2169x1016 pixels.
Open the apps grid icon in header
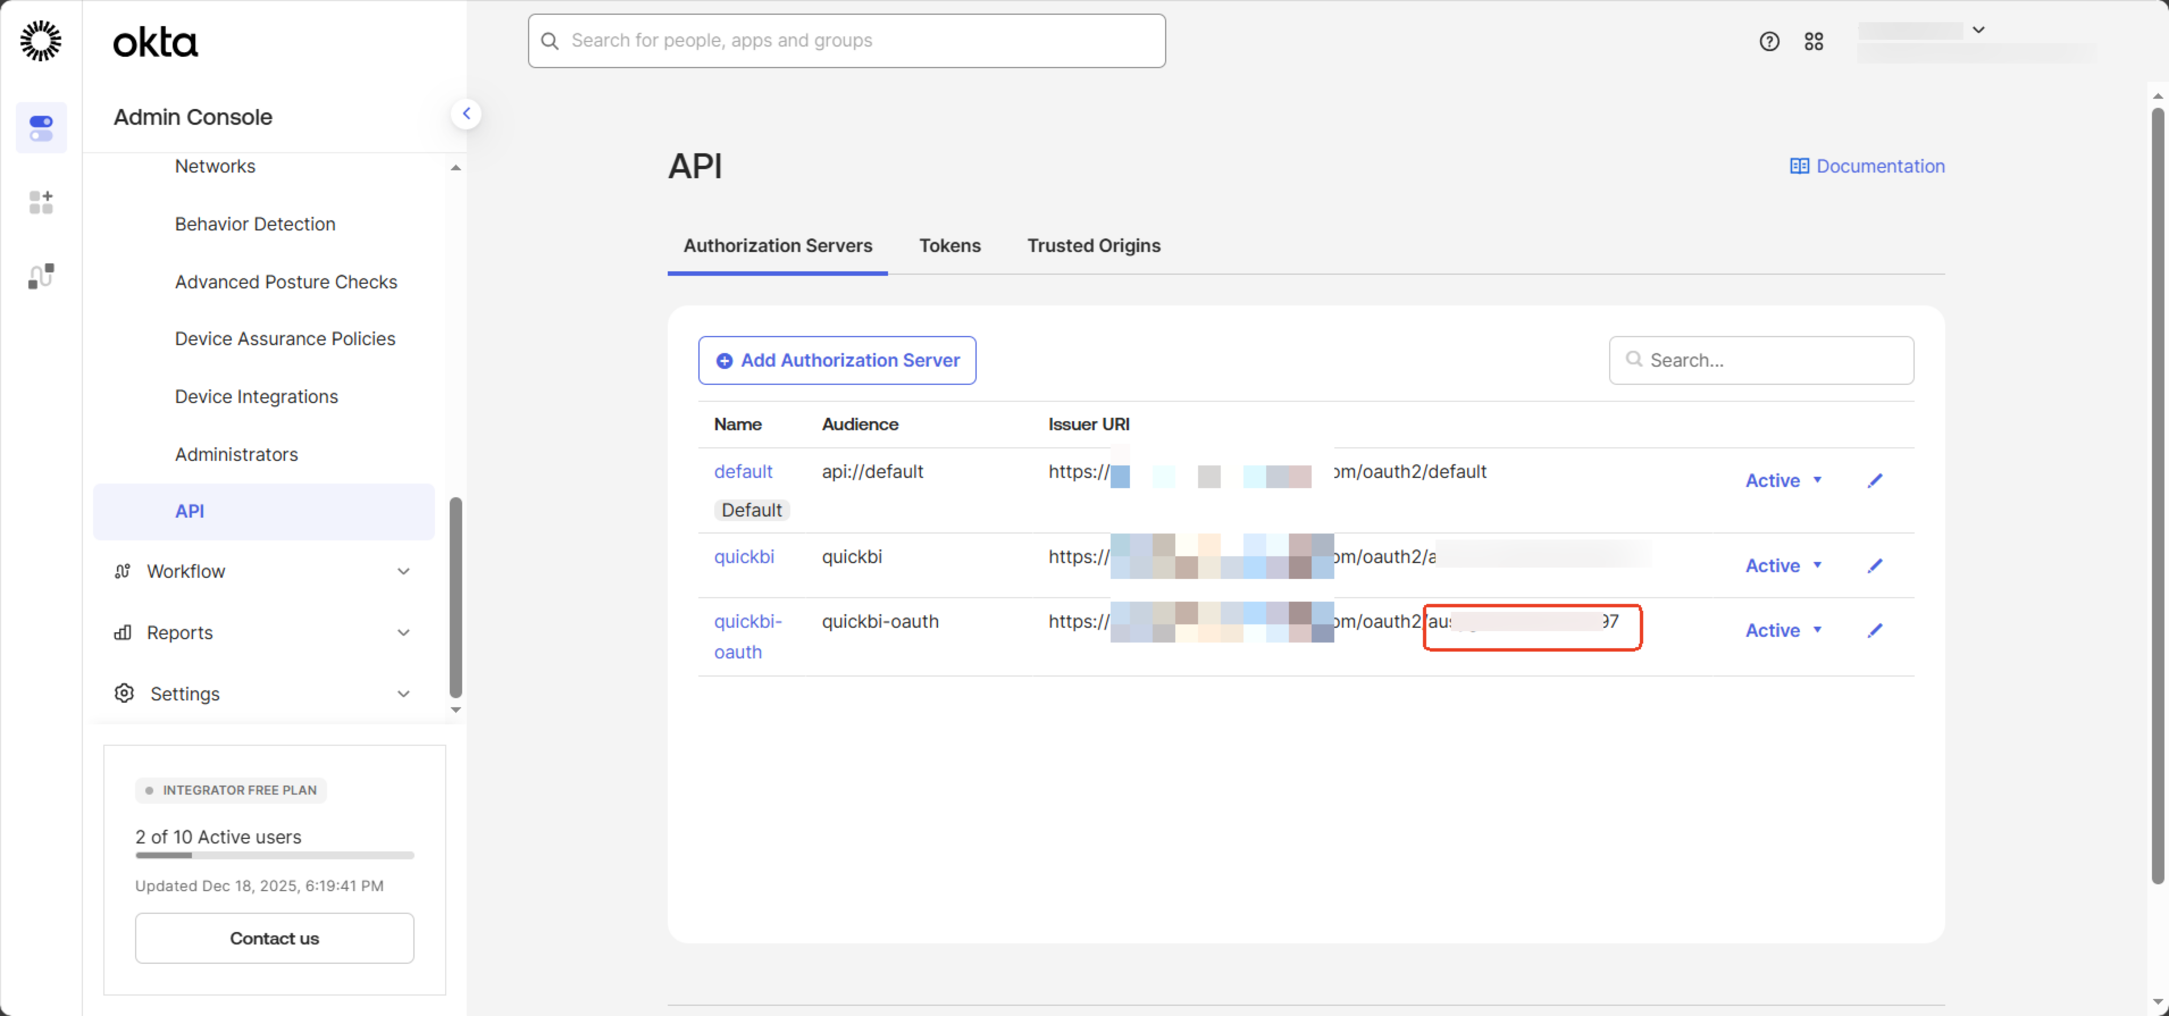click(x=1814, y=41)
